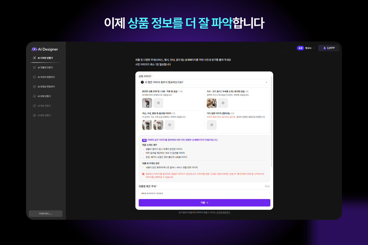The image size is (368, 245).
Task: Open the AI 연출컷 만들기 menu
Action: (x=43, y=68)
